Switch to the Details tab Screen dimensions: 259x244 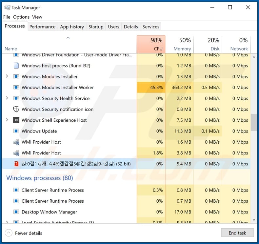click(131, 27)
